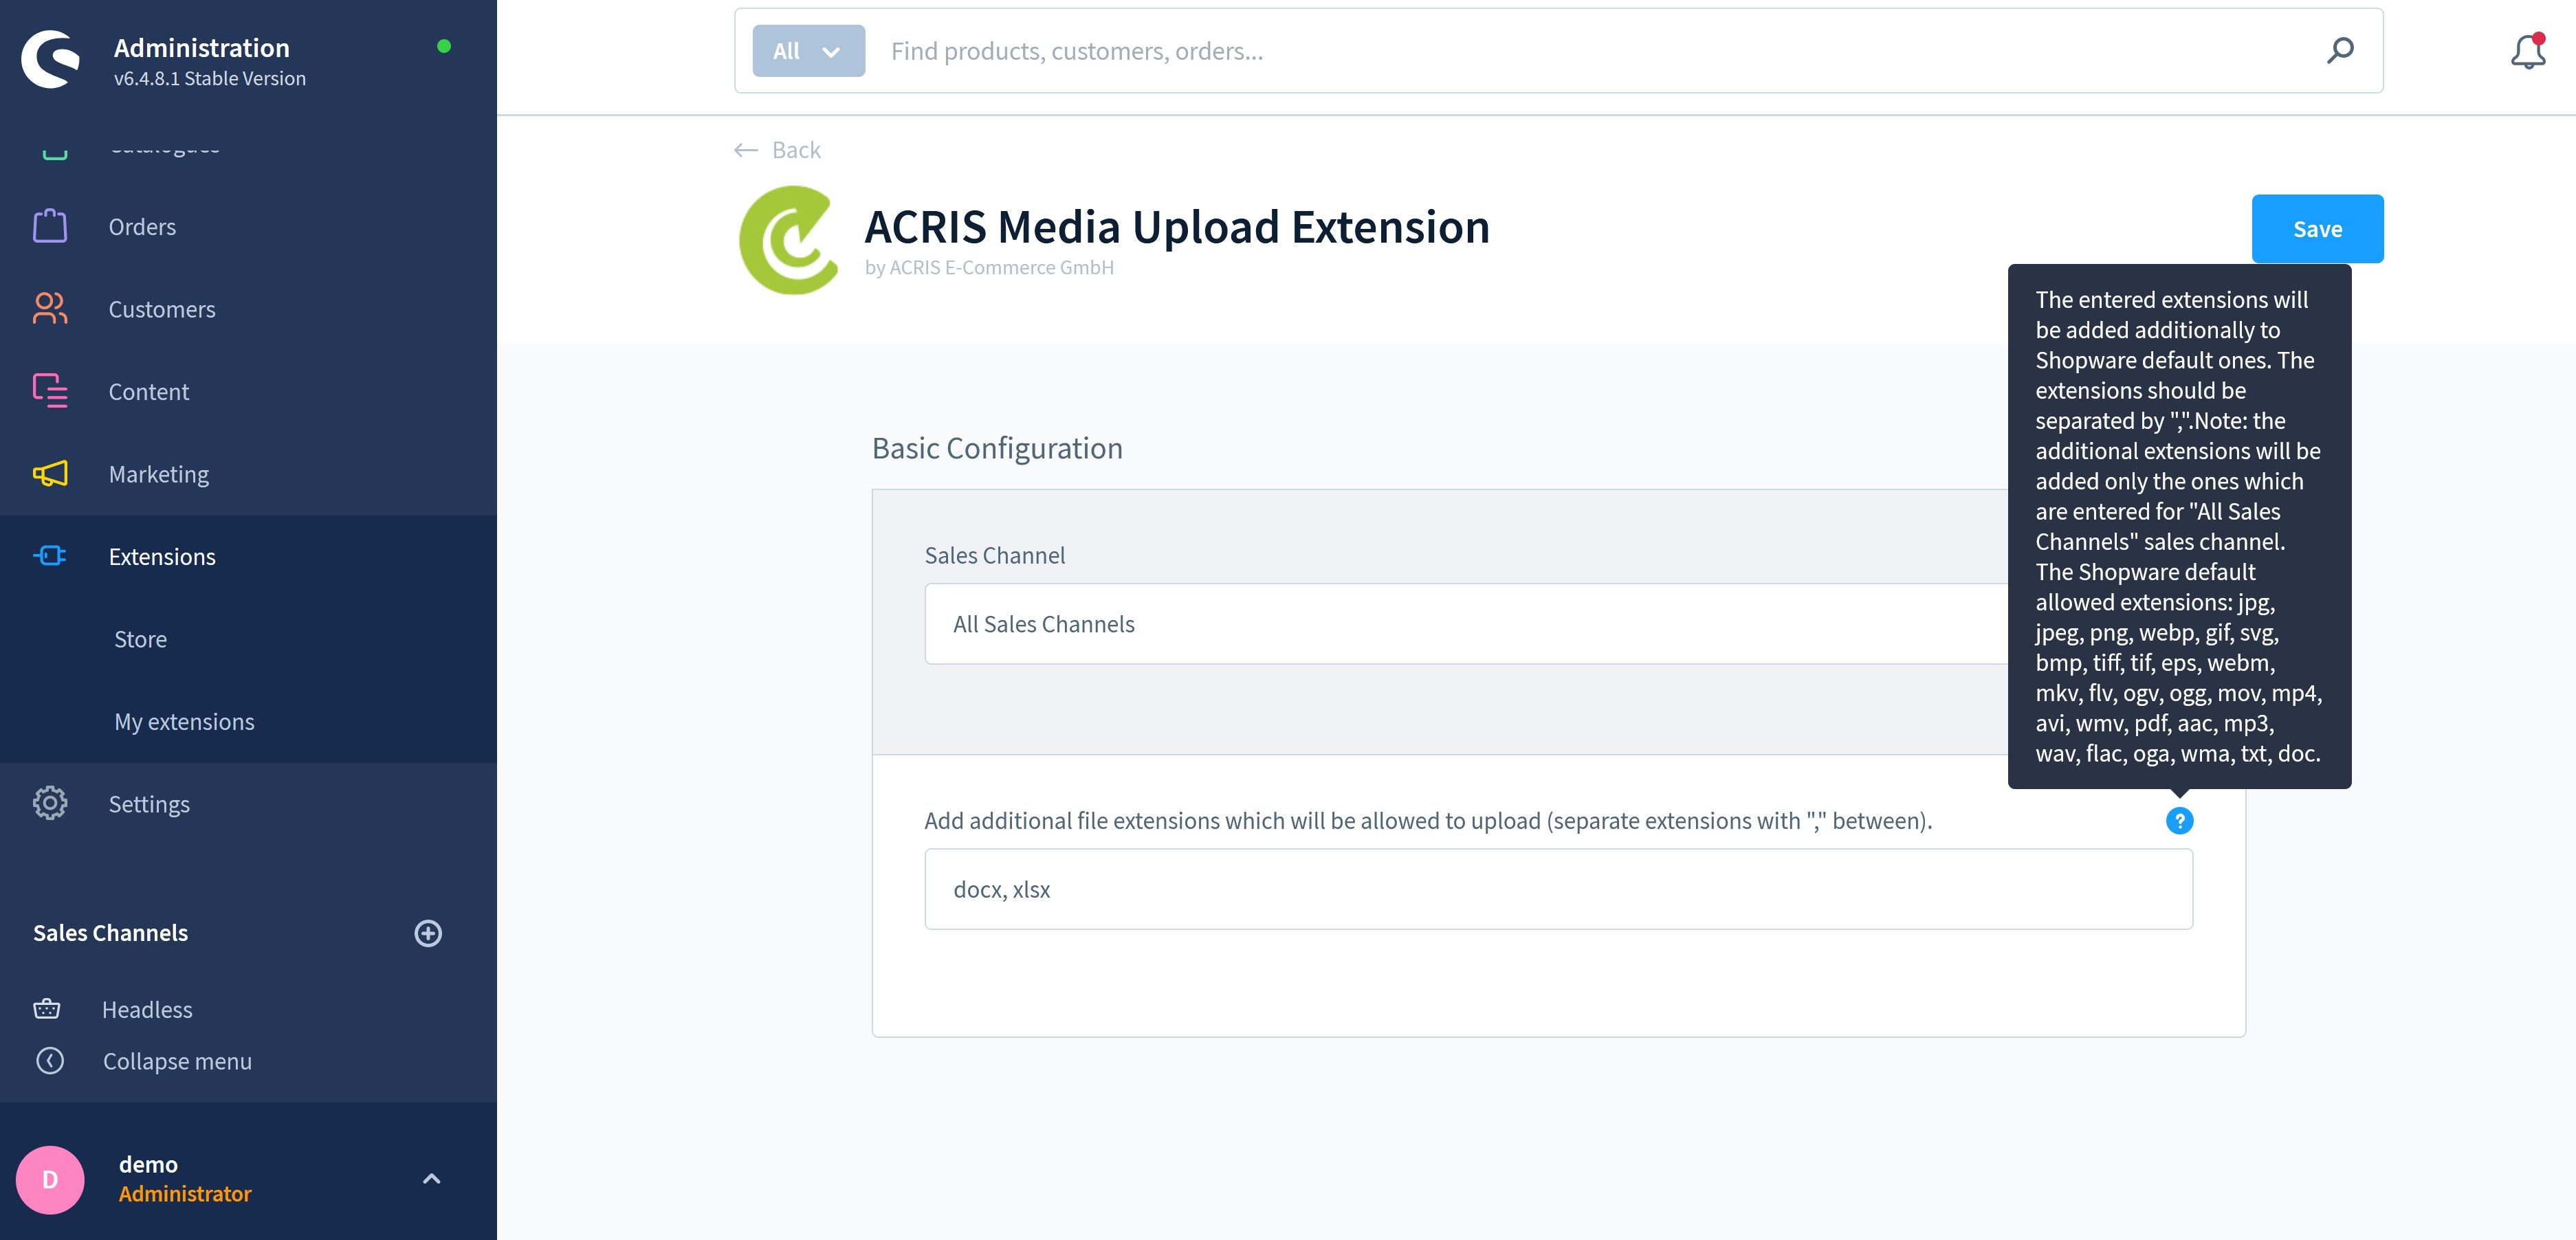Click the Add Sales Channel plus icon
Viewport: 2576px width, 1240px height.
(427, 933)
